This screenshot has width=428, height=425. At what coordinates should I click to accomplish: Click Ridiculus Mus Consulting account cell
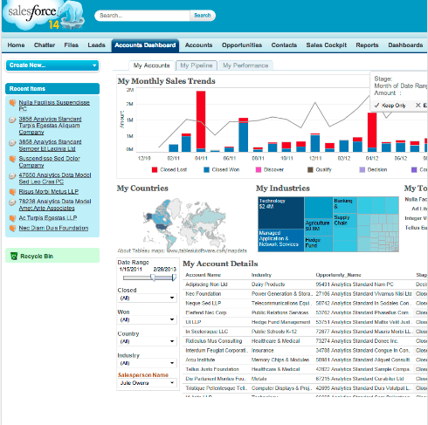[214, 341]
